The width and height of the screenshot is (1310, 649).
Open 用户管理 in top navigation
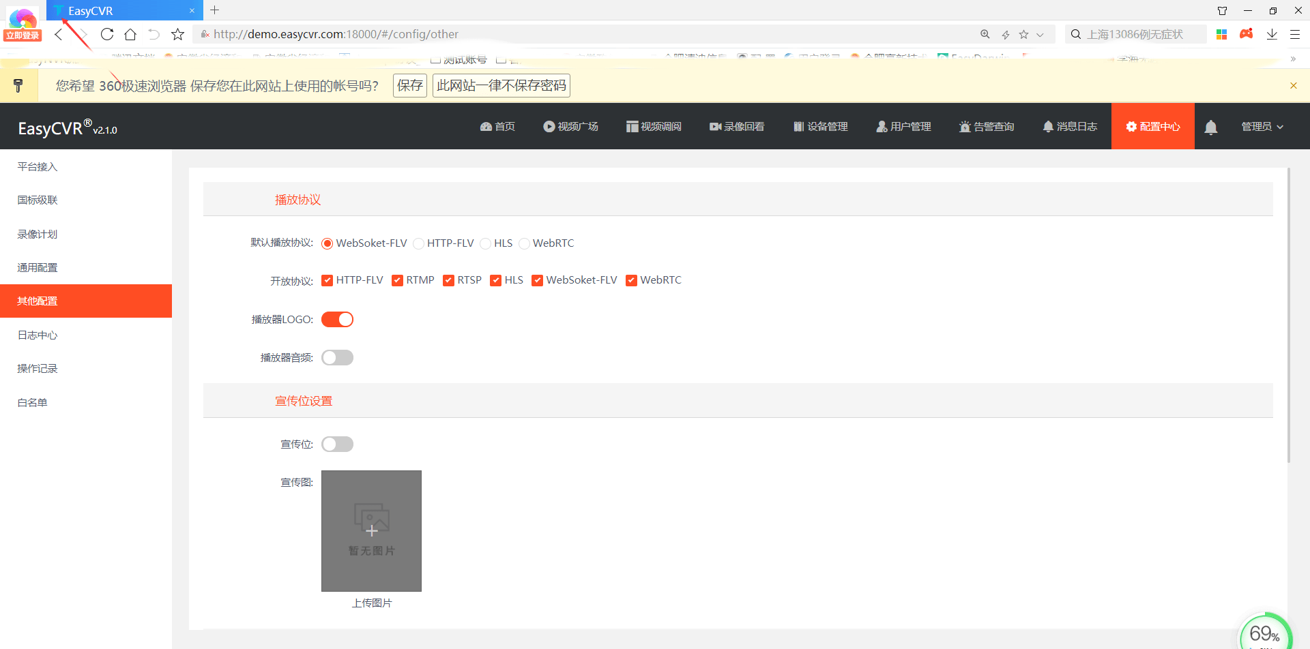(x=903, y=126)
